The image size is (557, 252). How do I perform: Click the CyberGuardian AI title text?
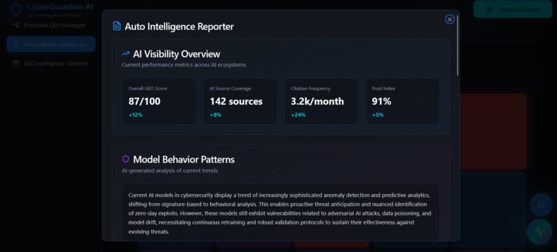coord(60,7)
